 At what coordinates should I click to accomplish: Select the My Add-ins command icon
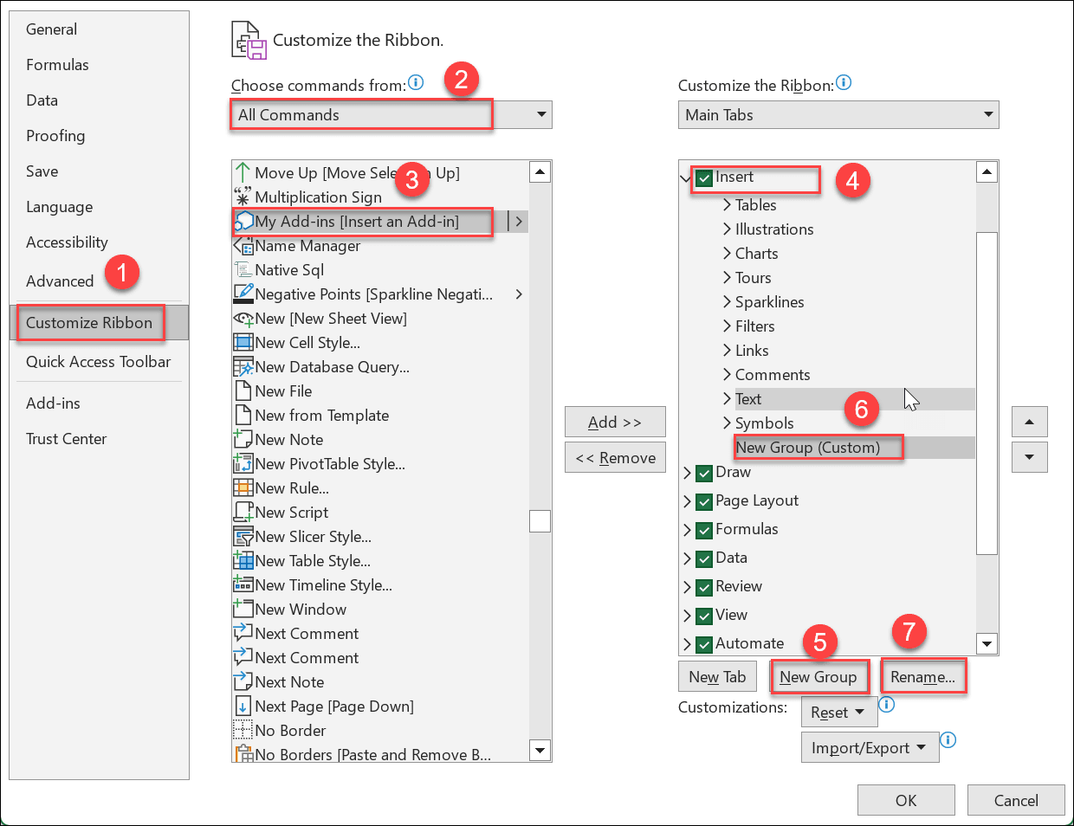[x=246, y=222]
